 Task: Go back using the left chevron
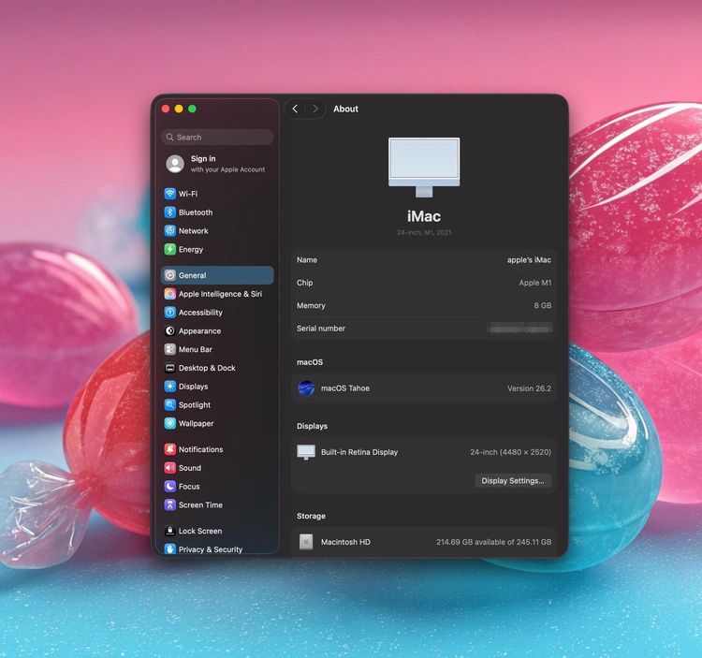[x=295, y=109]
